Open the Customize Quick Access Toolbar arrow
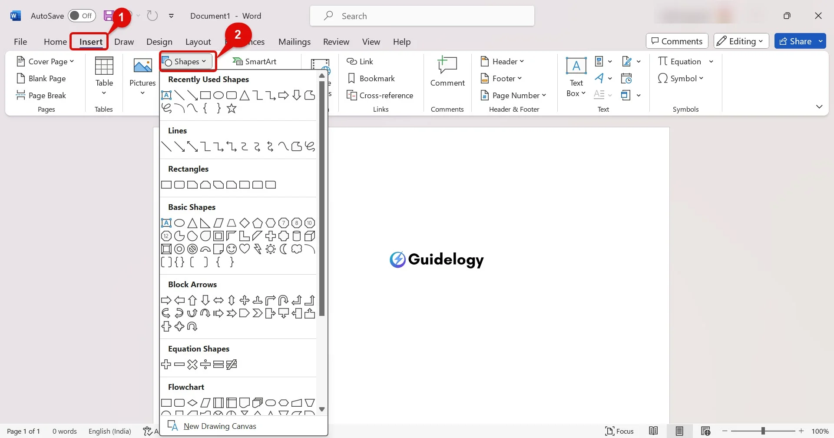Viewport: 834px width, 438px height. pos(171,16)
